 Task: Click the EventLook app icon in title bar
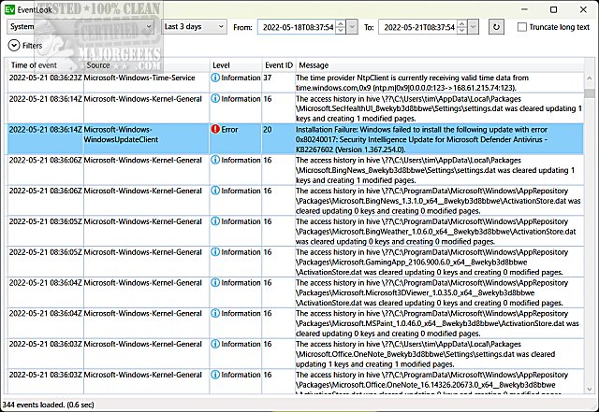(9, 9)
